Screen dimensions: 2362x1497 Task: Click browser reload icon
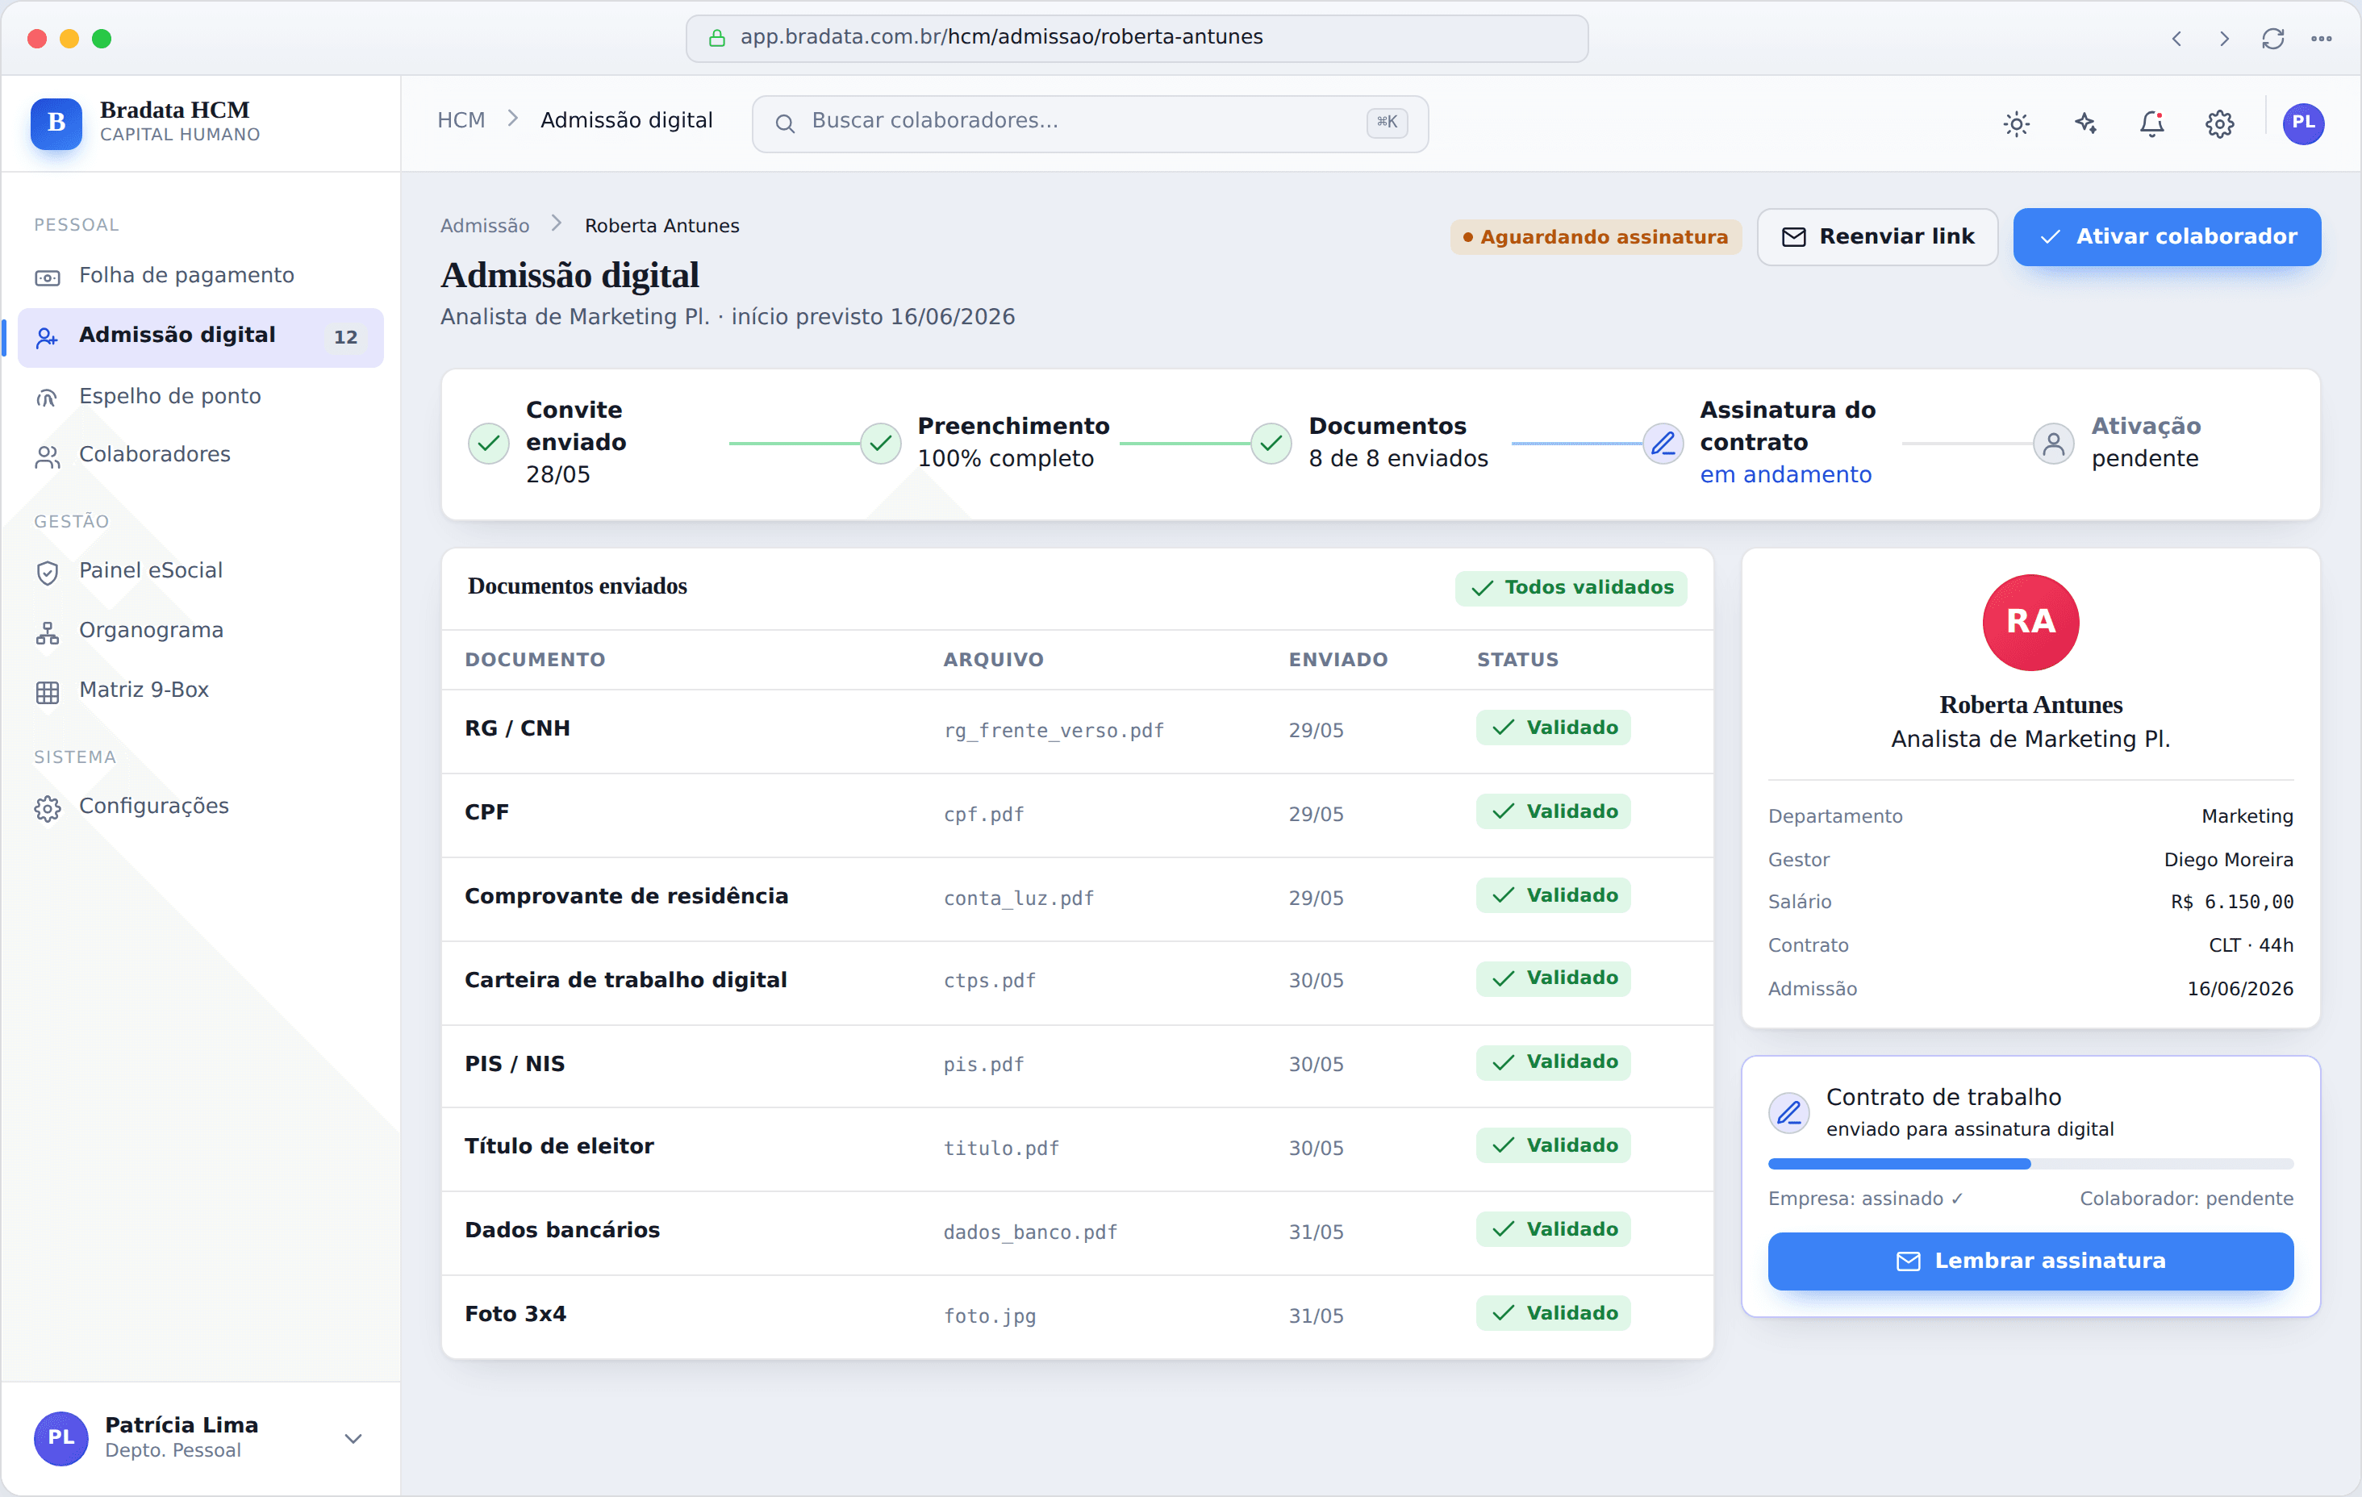2272,38
